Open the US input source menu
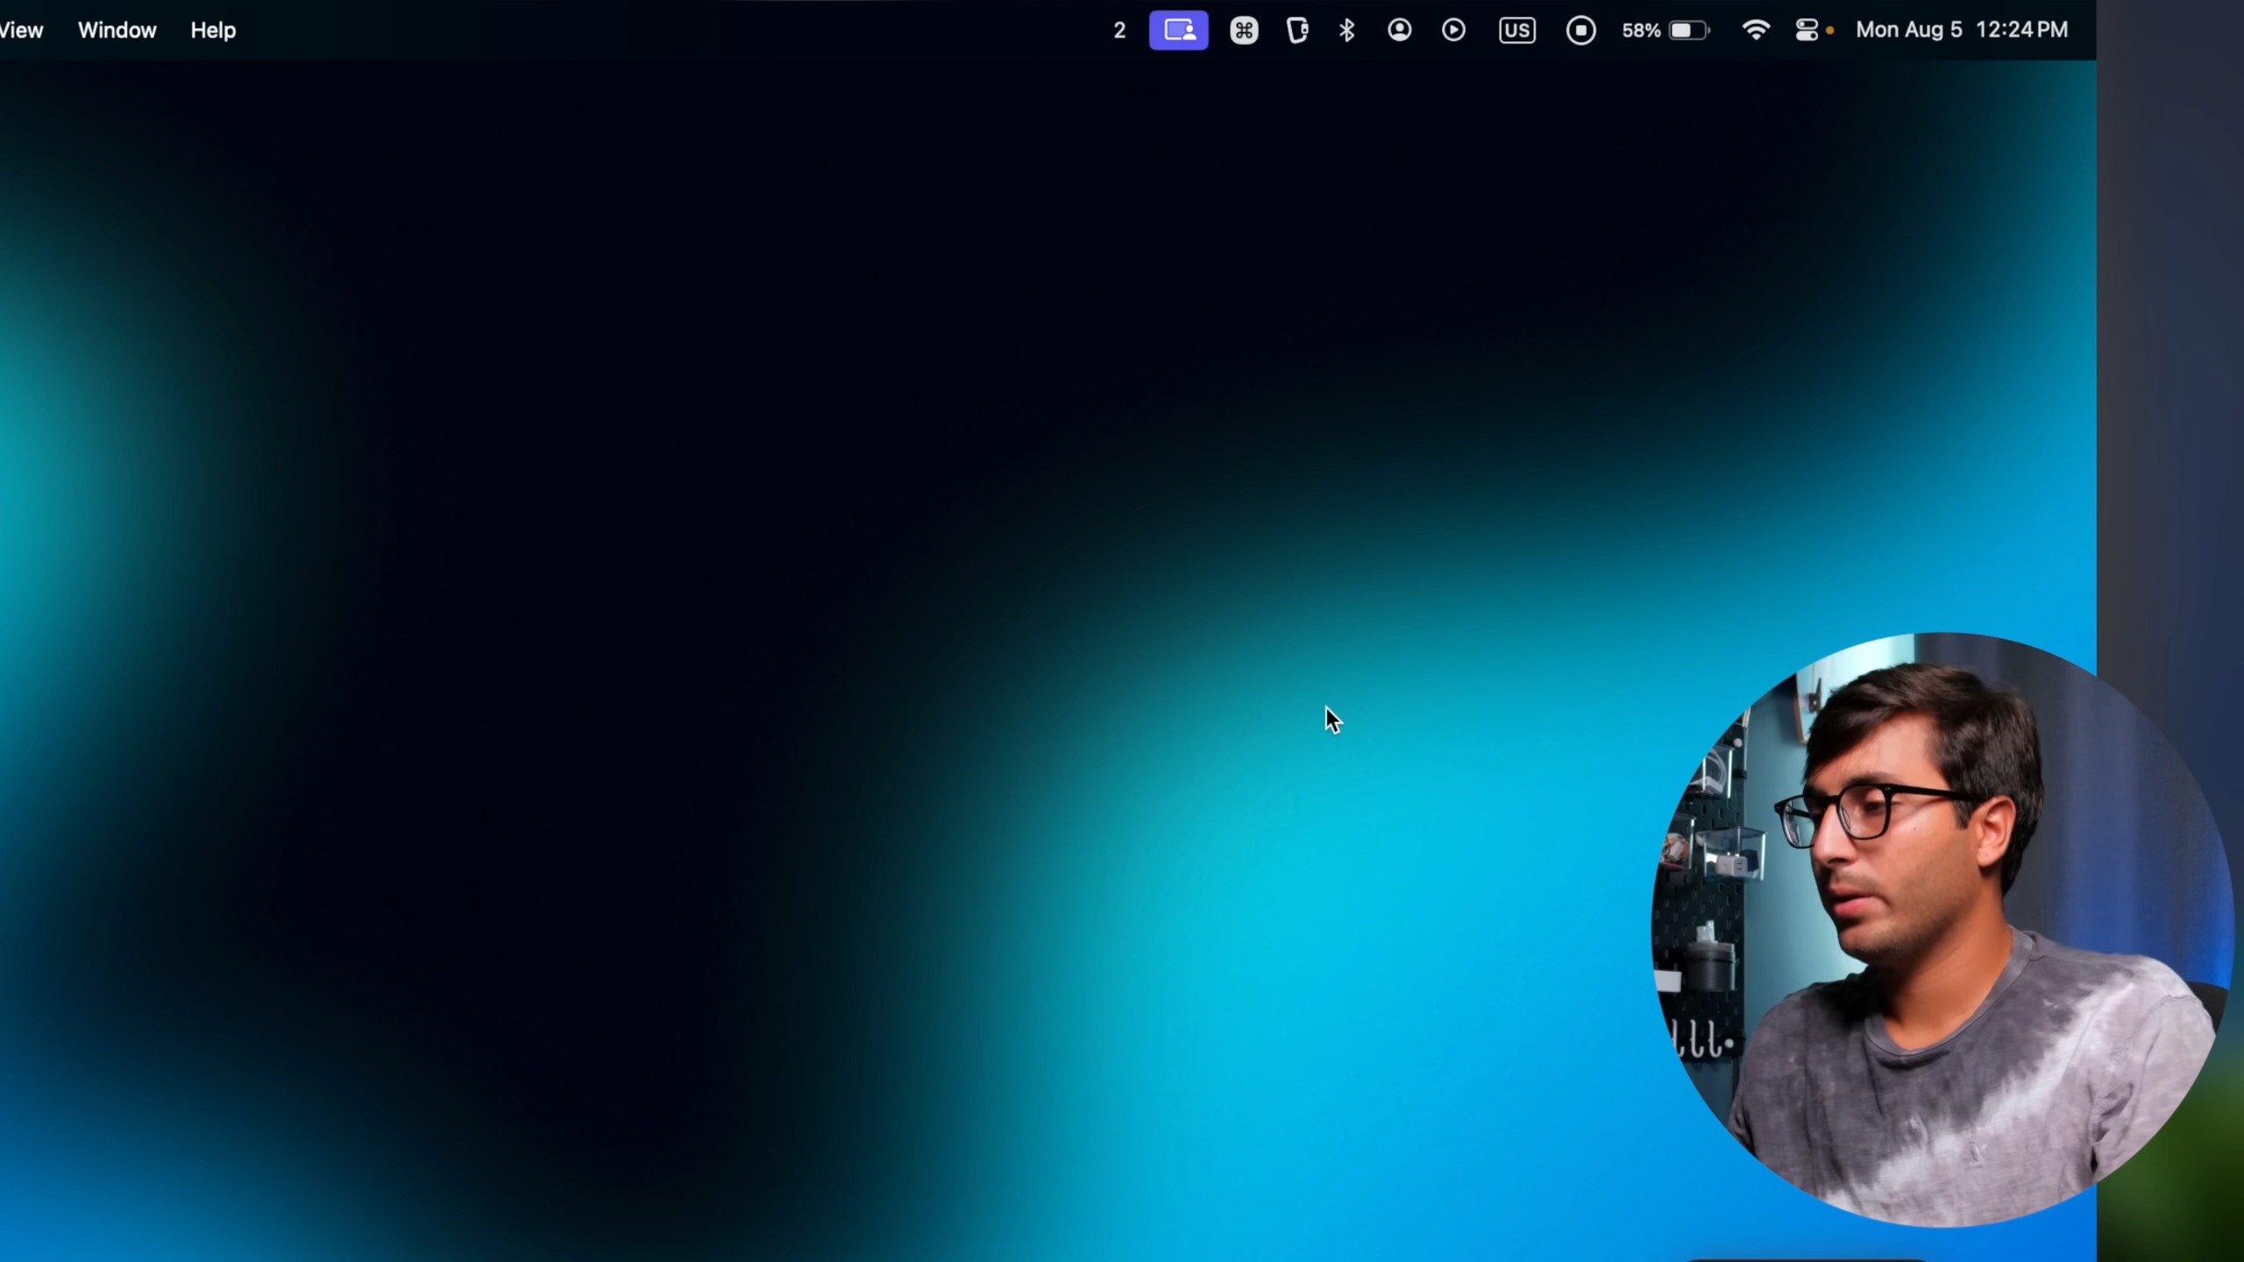The image size is (2244, 1262). 1517,31
